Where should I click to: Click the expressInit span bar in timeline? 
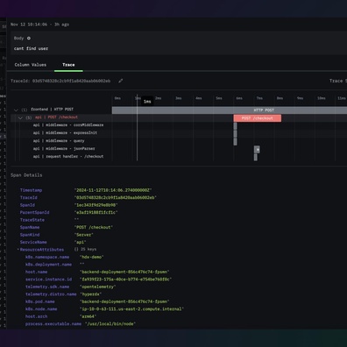[235, 134]
